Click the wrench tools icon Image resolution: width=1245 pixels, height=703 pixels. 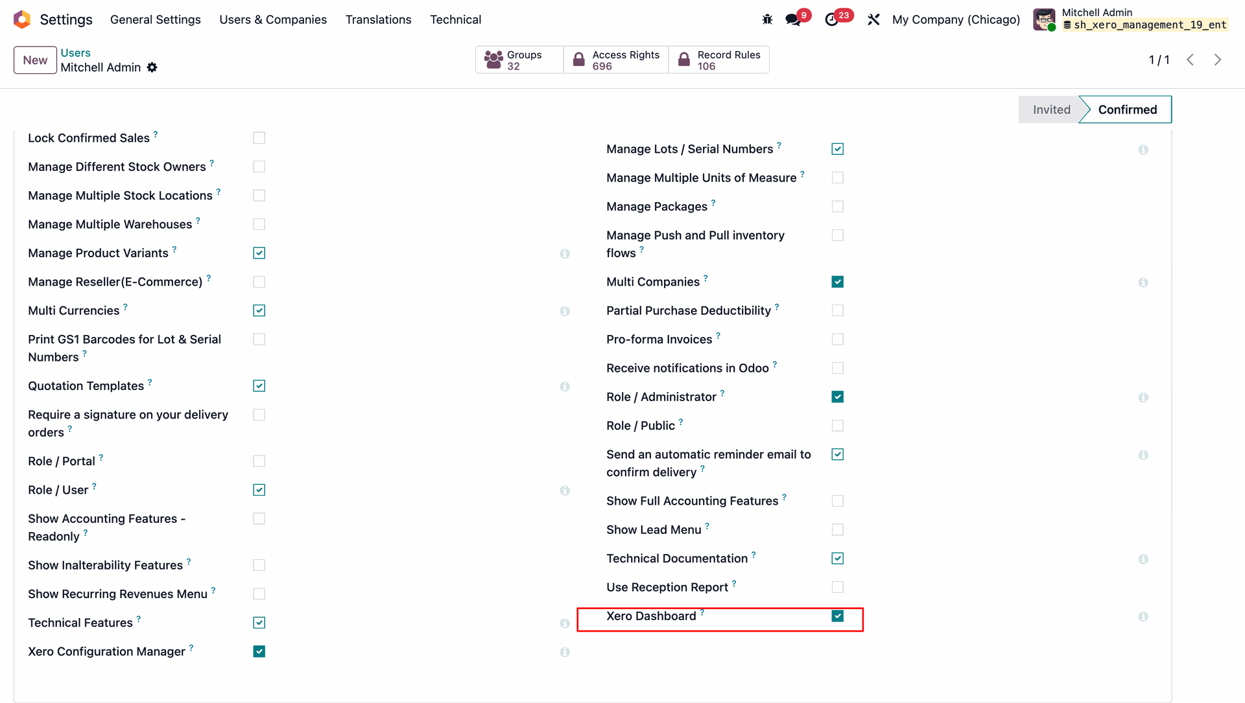[x=873, y=19]
